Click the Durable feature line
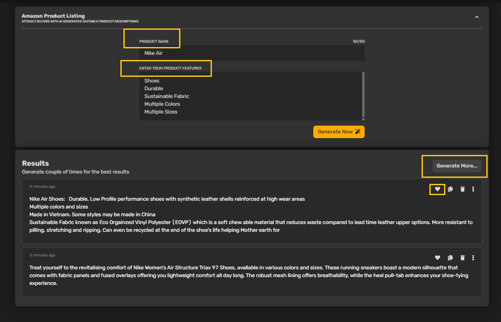Image resolution: width=501 pixels, height=322 pixels. 154,88
